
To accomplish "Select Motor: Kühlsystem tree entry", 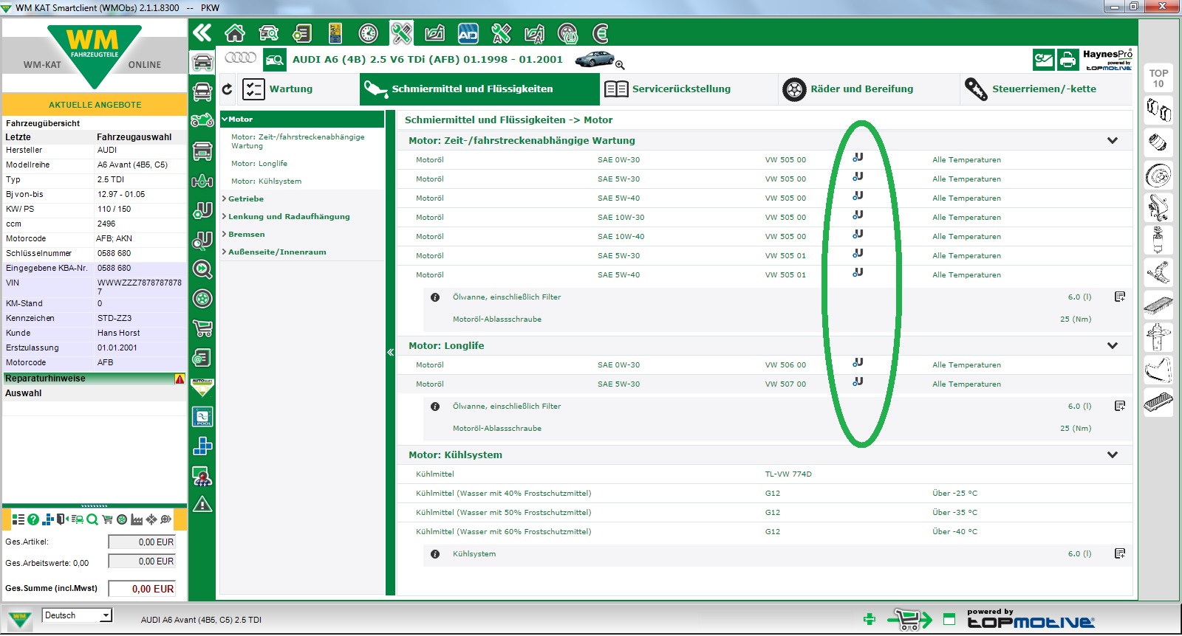I will (266, 182).
